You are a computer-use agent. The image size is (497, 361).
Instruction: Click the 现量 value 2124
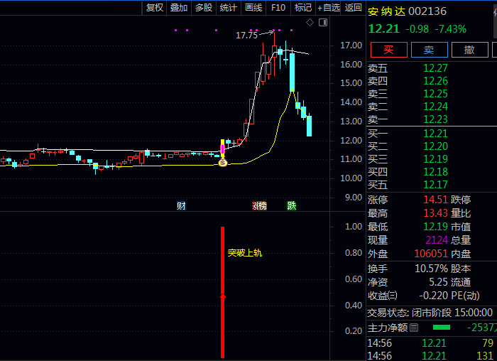coord(437,240)
